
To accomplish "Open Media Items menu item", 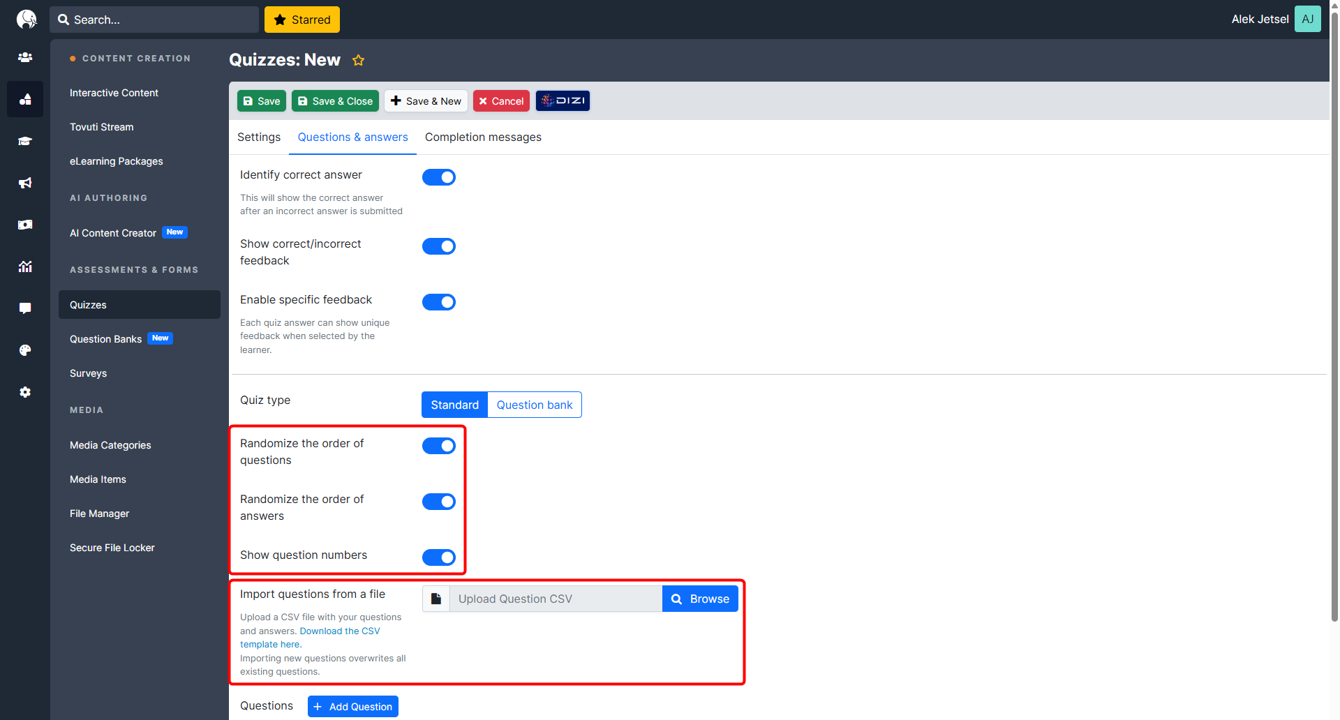I will 98,479.
